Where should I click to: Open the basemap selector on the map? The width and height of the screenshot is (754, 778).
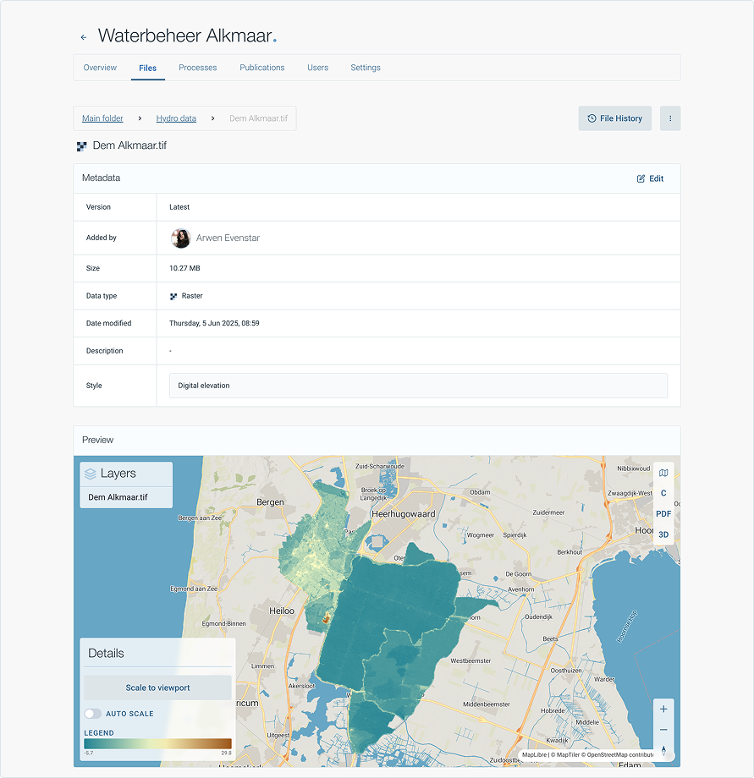click(663, 473)
